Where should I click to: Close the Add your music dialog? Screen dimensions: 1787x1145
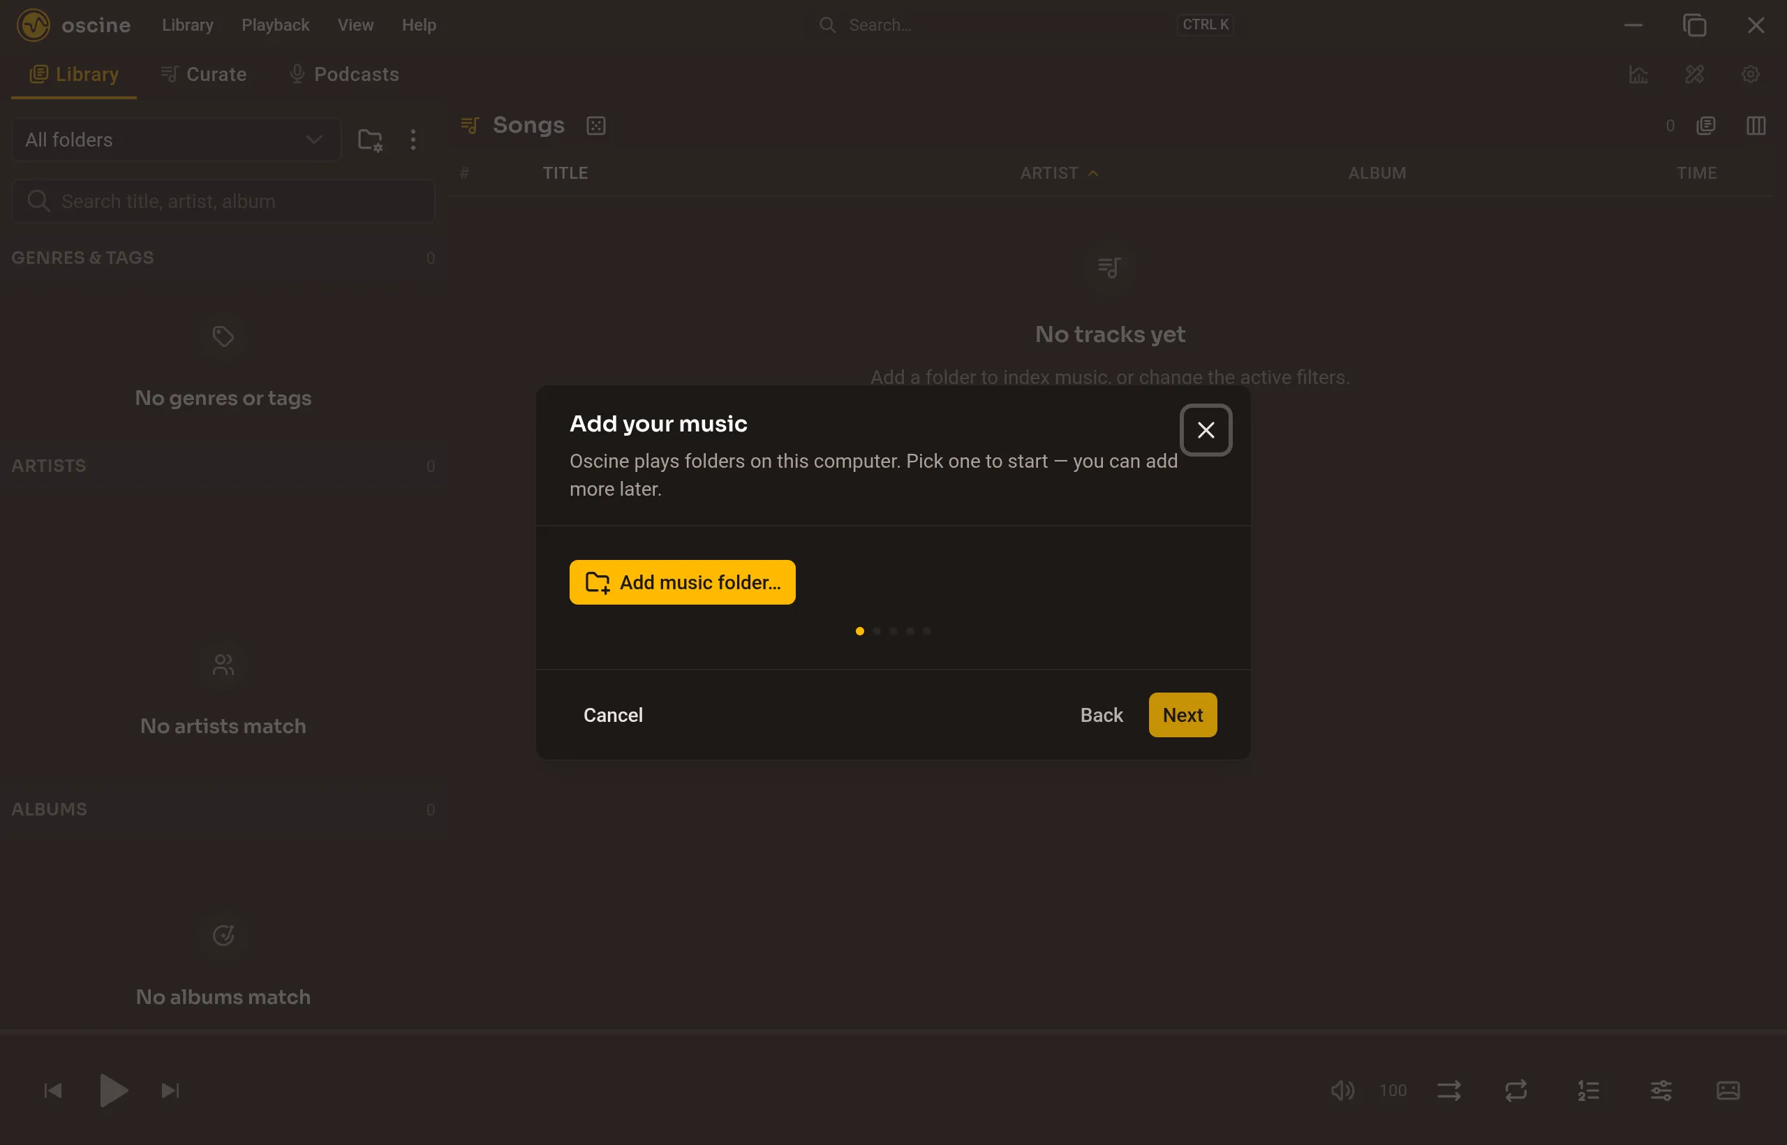1206,430
